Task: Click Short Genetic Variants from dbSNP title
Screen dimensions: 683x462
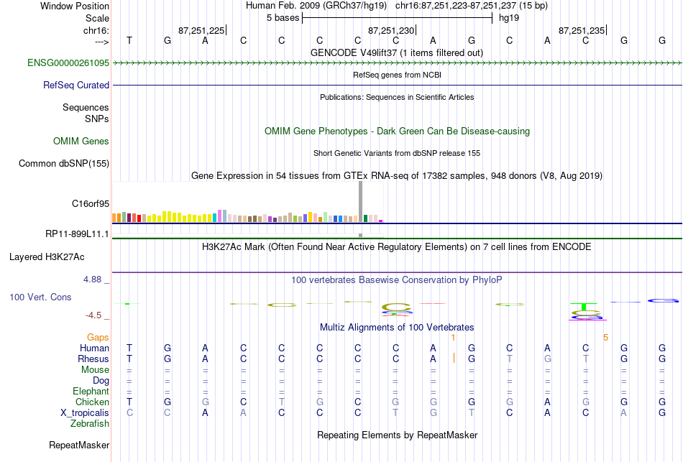Action: (x=397, y=153)
